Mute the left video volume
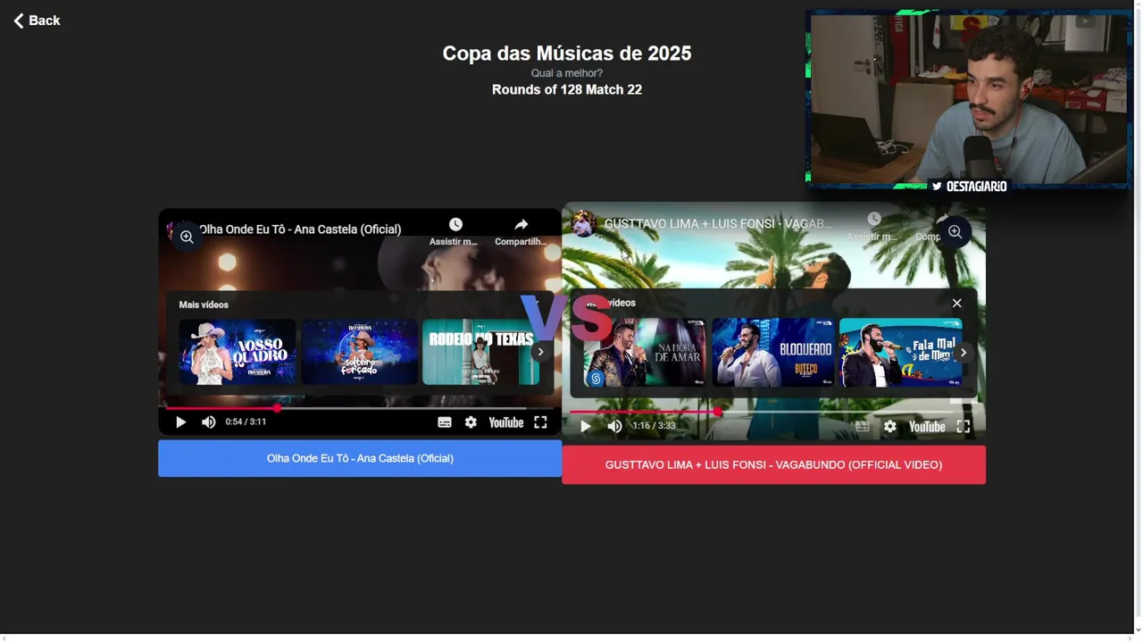 [208, 422]
